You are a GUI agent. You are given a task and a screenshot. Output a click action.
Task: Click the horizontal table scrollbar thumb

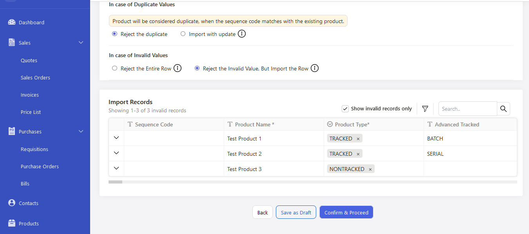(x=115, y=182)
